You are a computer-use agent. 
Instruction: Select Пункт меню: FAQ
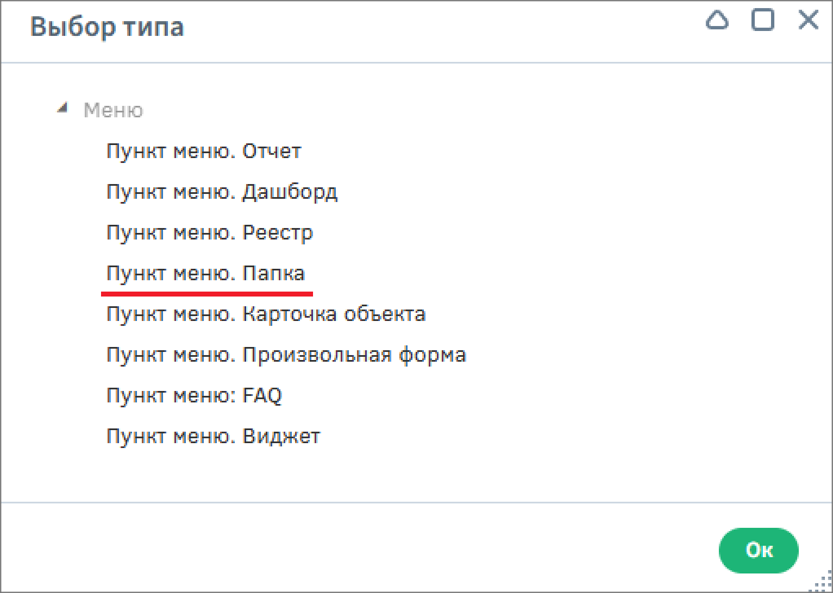194,396
